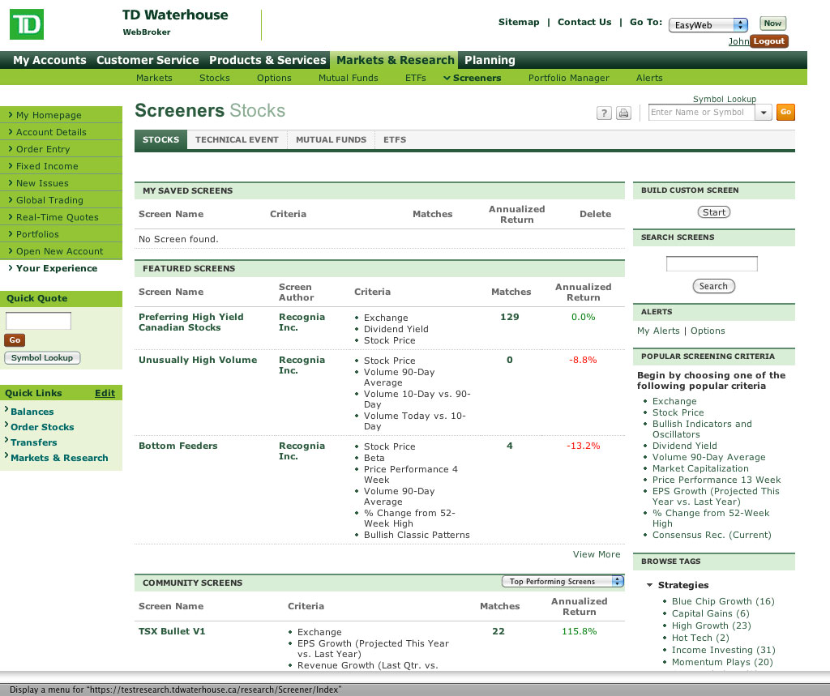Open the top-bar ETFs submenu item
This screenshot has height=696, width=830.
coord(416,78)
